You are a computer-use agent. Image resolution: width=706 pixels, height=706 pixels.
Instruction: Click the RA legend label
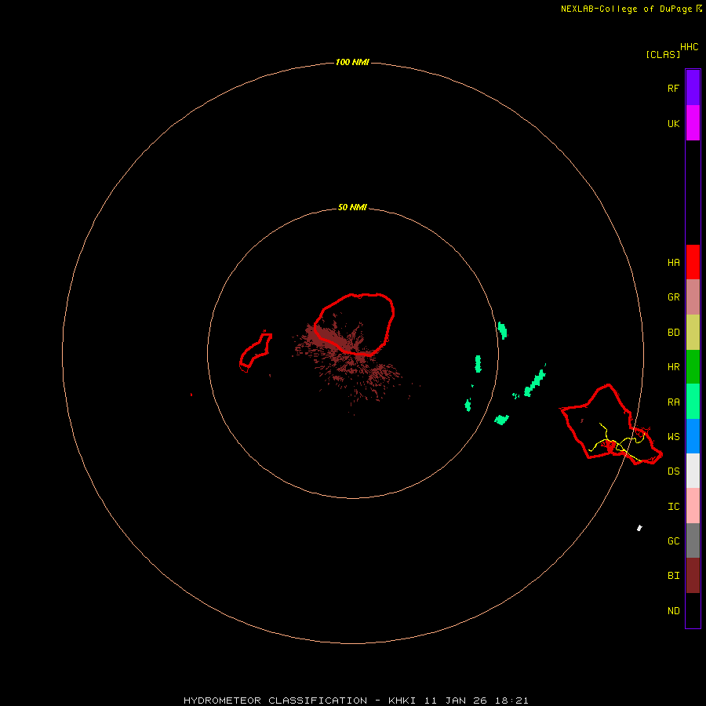tap(673, 402)
